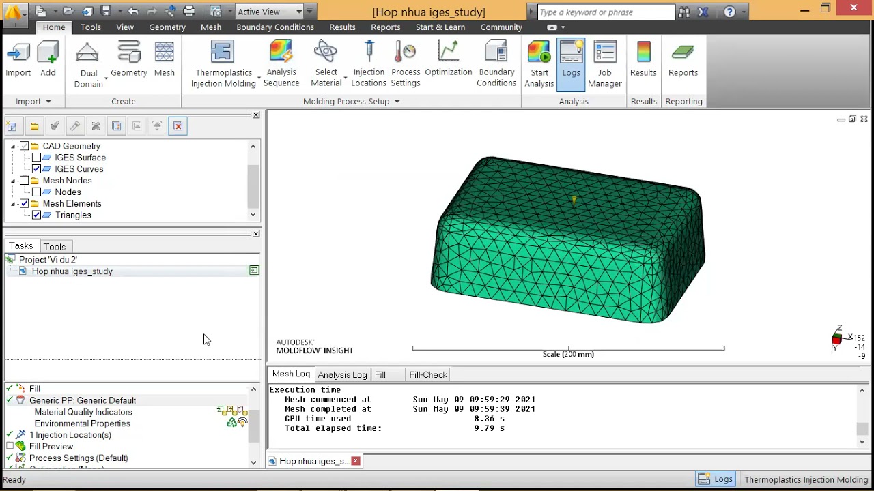Check the Fill Preview checkbox
The height and width of the screenshot is (491, 874).
pos(10,447)
